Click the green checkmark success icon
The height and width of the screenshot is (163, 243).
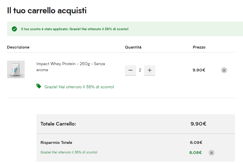click(x=14, y=29)
